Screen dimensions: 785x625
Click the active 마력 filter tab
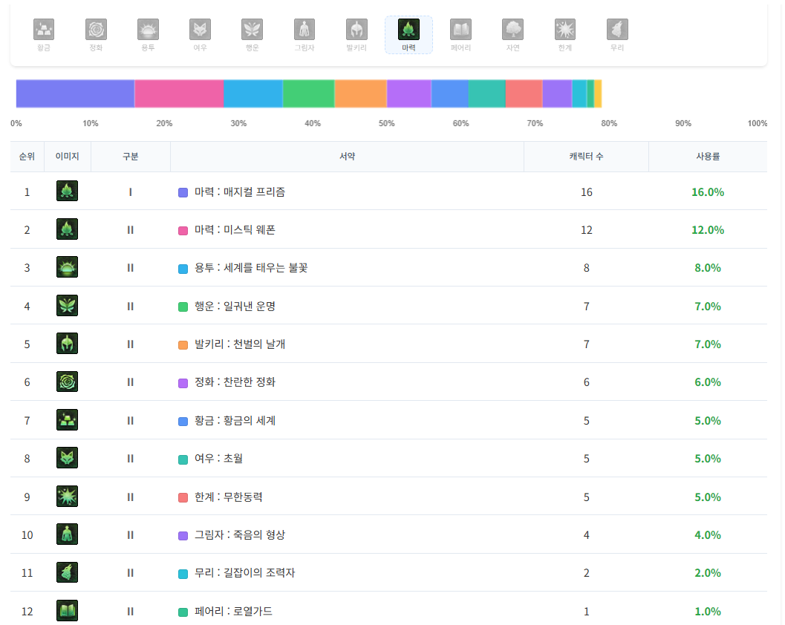pos(408,35)
